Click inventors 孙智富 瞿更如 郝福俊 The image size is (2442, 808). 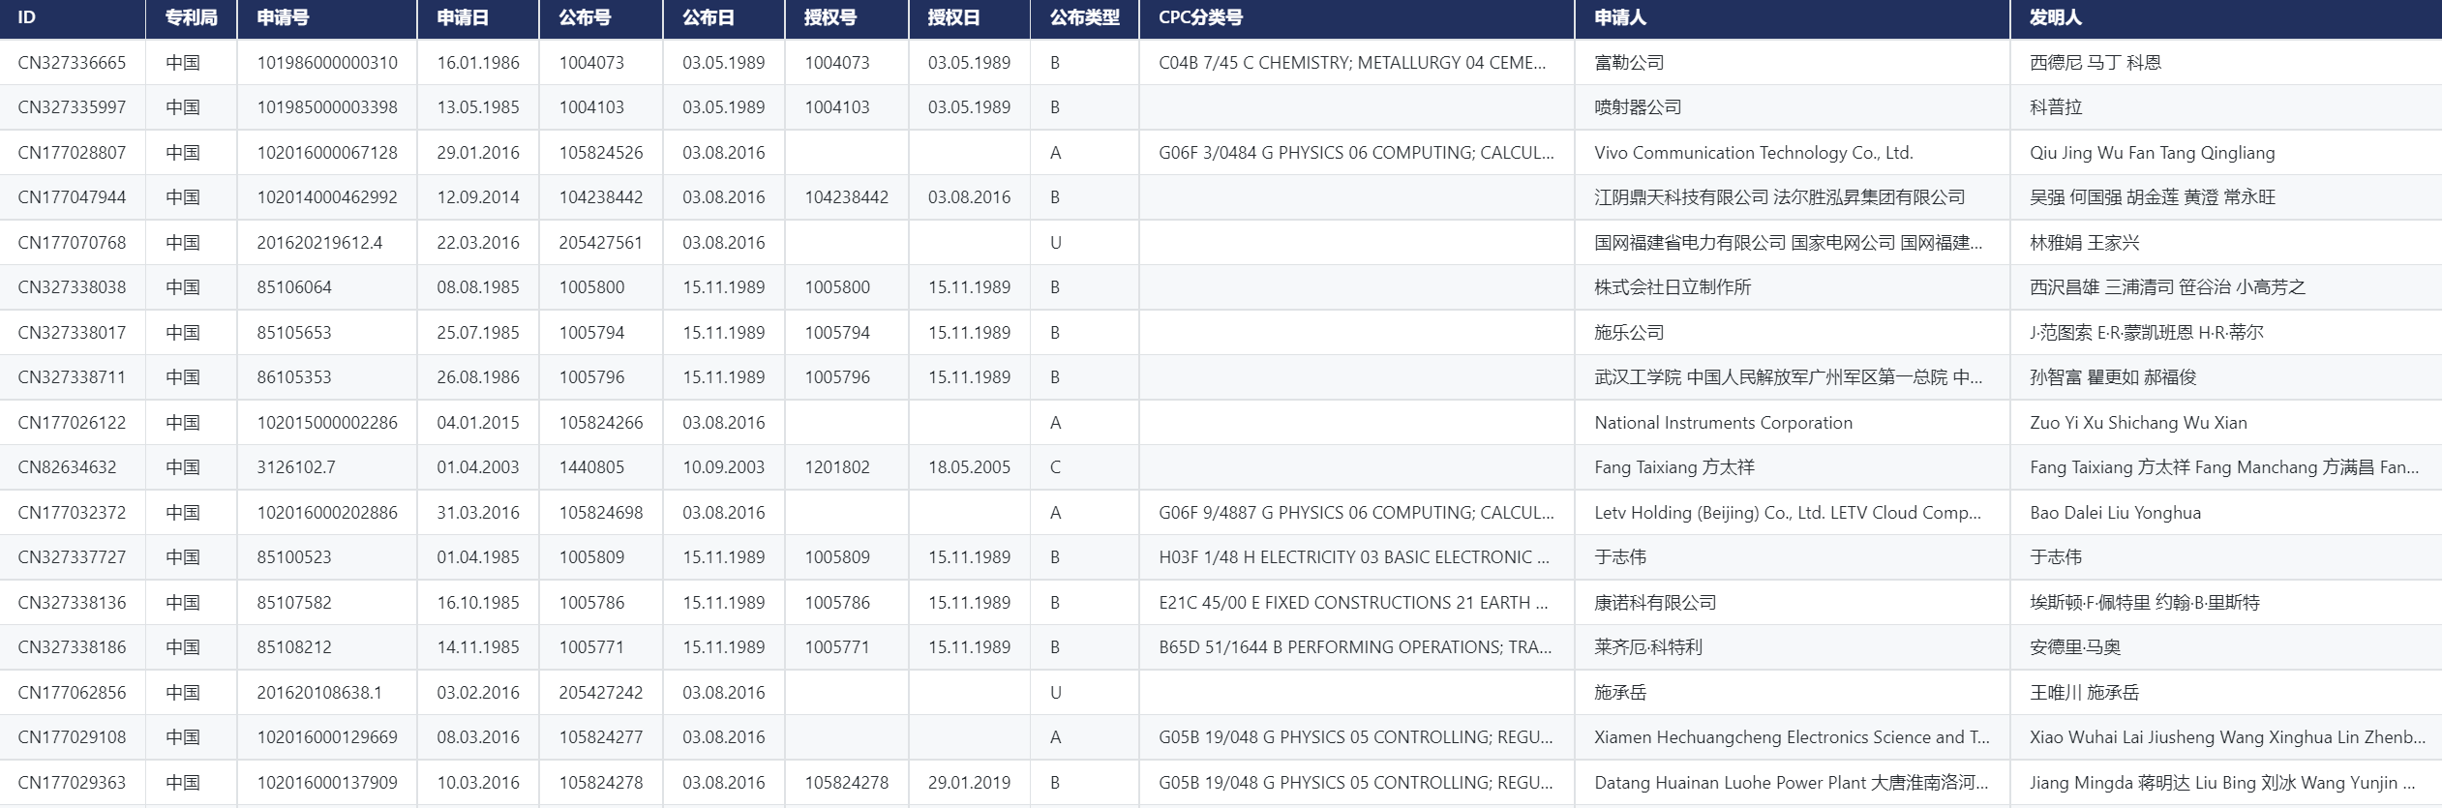(2113, 377)
